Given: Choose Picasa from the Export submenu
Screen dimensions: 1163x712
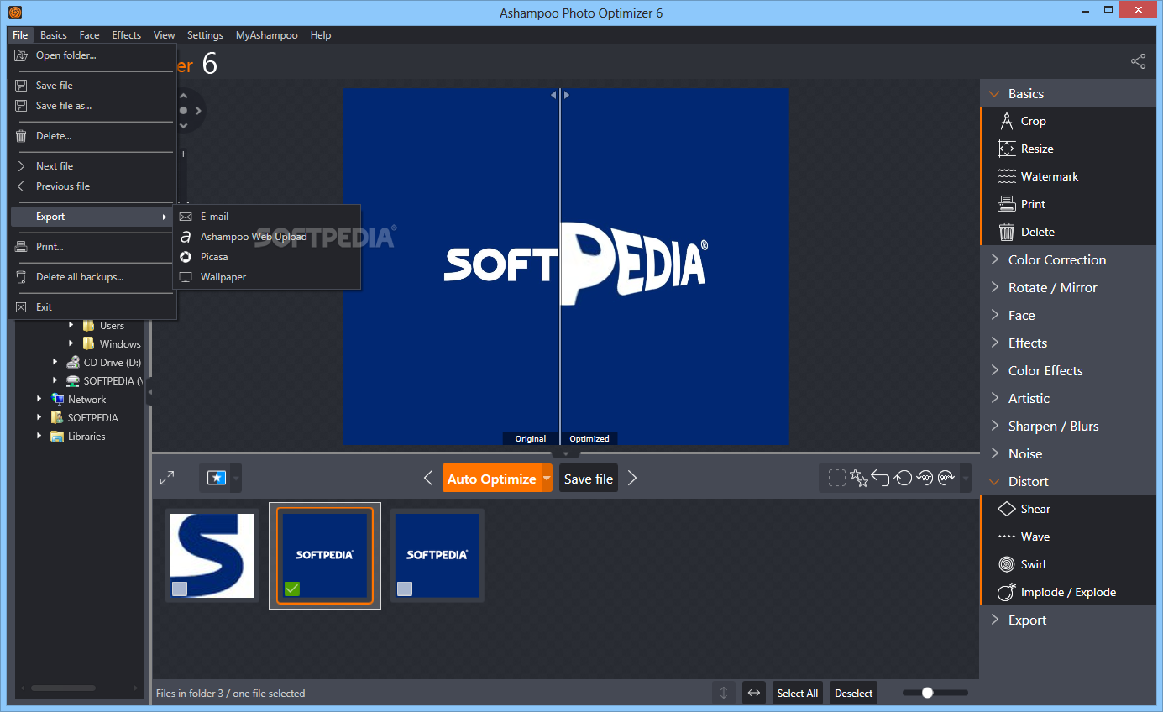Looking at the screenshot, I should pyautogui.click(x=266, y=257).
